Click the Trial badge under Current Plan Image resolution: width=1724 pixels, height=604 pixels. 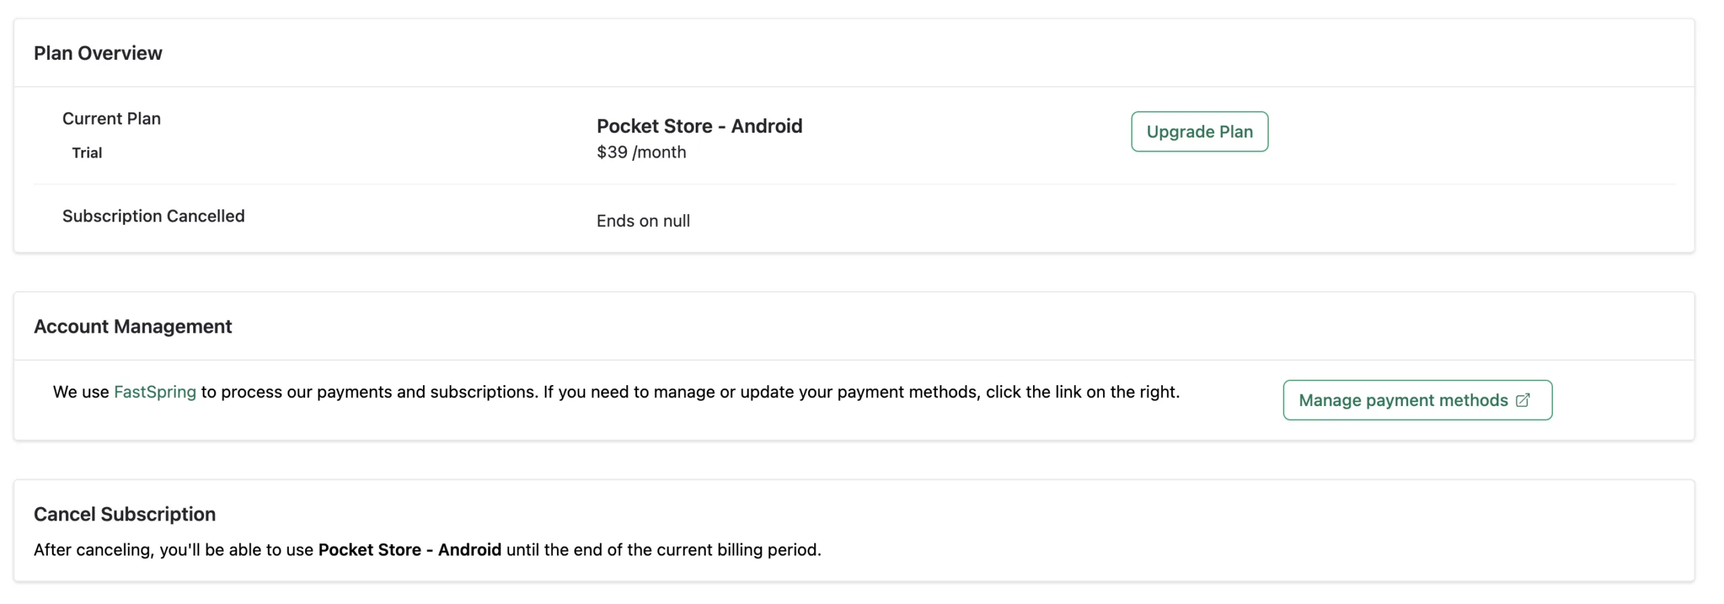[87, 153]
